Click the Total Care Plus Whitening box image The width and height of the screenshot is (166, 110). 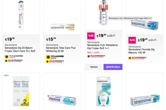tap(62, 27)
